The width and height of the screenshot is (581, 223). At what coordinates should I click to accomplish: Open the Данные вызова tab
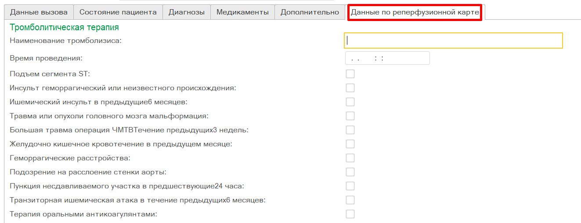point(39,12)
